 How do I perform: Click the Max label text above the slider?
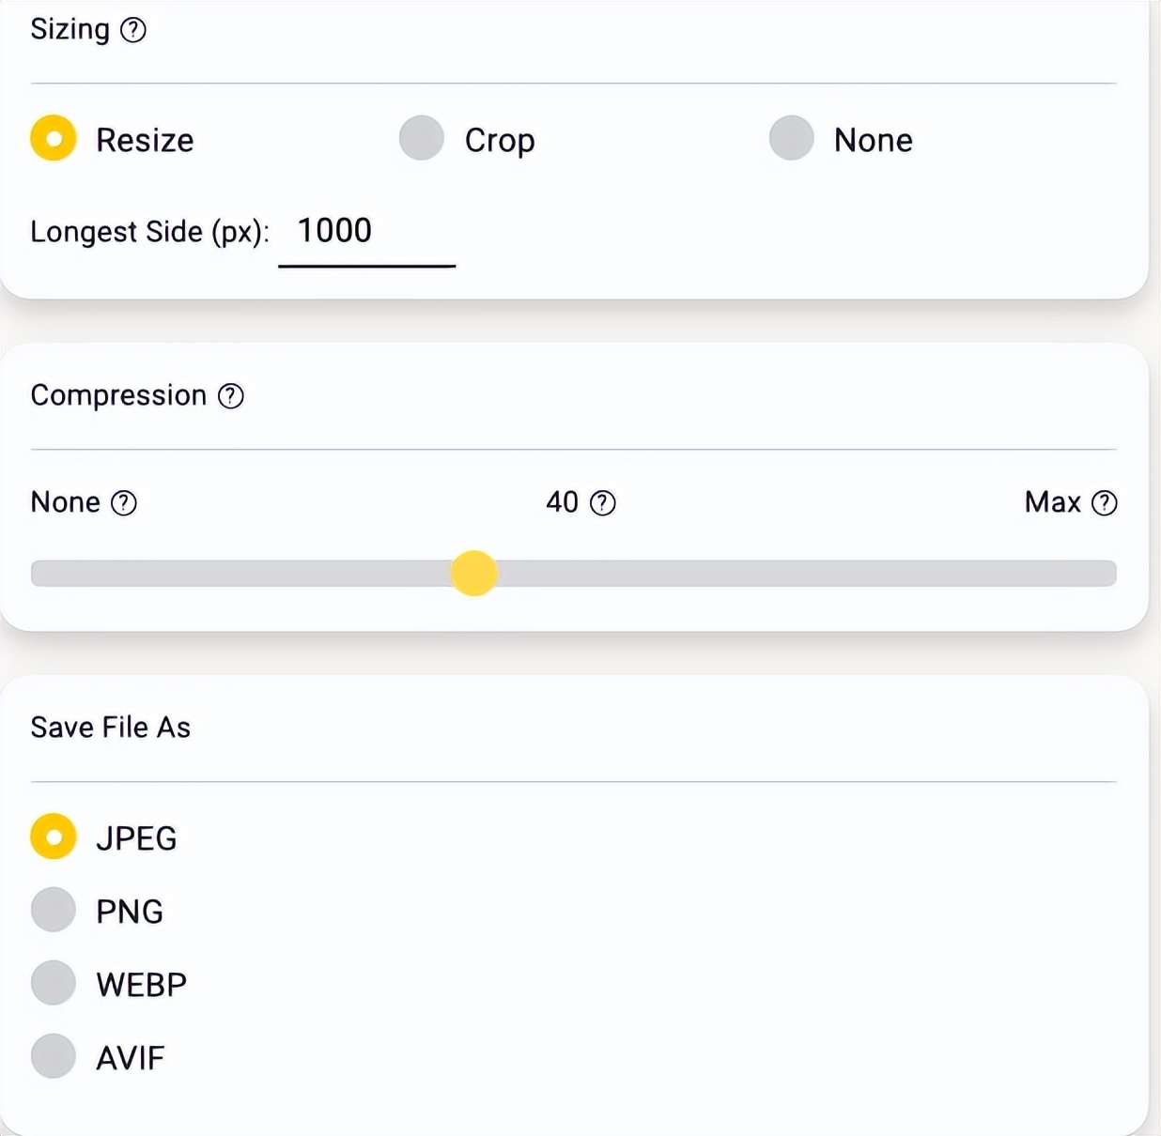[x=1052, y=502]
